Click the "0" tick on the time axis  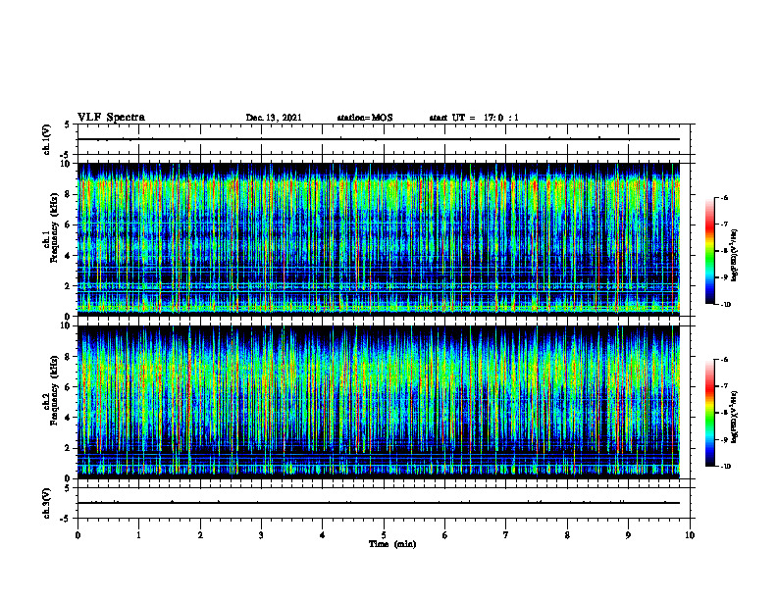click(78, 535)
